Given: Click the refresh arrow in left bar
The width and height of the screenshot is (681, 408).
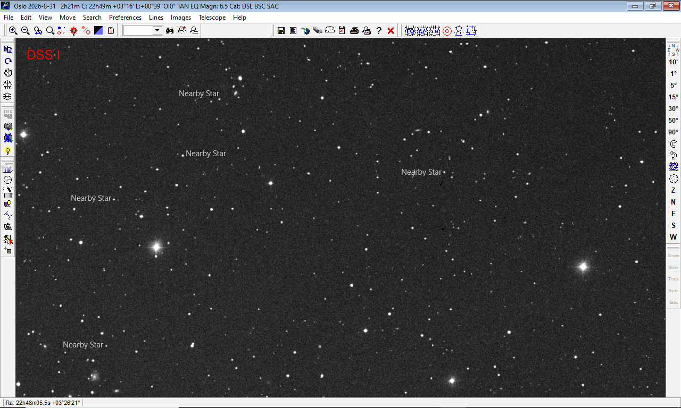Looking at the screenshot, I should click(8, 61).
